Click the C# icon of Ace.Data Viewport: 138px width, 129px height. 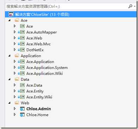(x=22, y=85)
